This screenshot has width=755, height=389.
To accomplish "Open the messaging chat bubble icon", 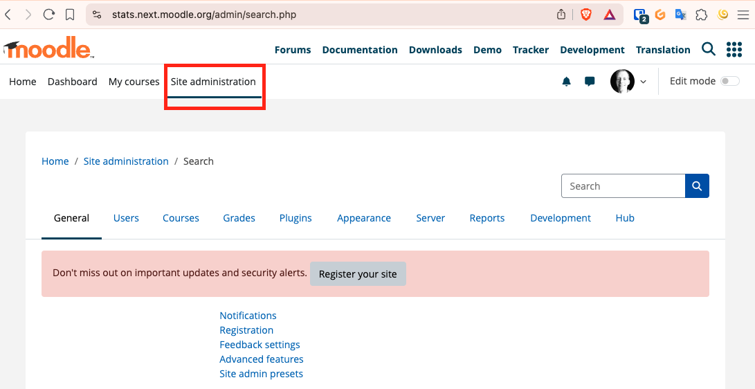I will tap(590, 82).
